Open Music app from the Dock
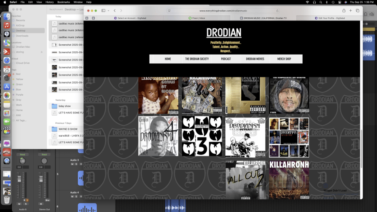Screen dimensions: 377x212 [x=7, y=25]
